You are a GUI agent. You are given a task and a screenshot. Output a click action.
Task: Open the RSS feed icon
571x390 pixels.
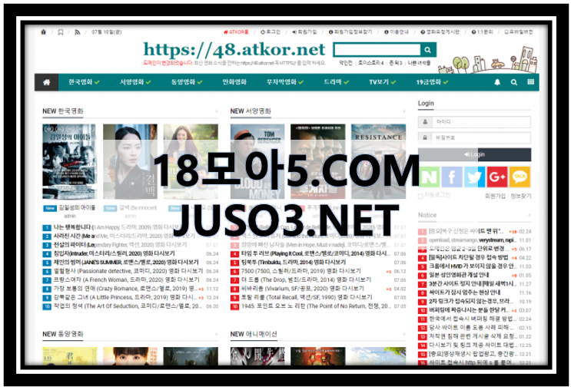pos(77,32)
